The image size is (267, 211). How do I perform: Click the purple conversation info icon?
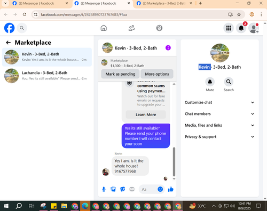click(x=168, y=48)
